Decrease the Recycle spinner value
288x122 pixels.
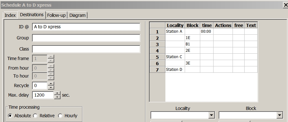pyautogui.click(x=51, y=88)
